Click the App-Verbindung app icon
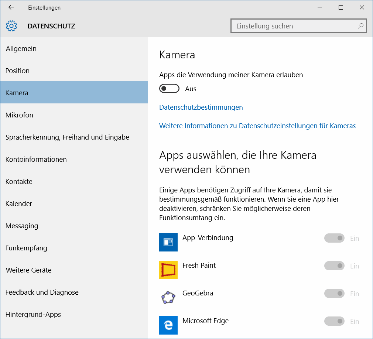373x339 pixels. (168, 242)
